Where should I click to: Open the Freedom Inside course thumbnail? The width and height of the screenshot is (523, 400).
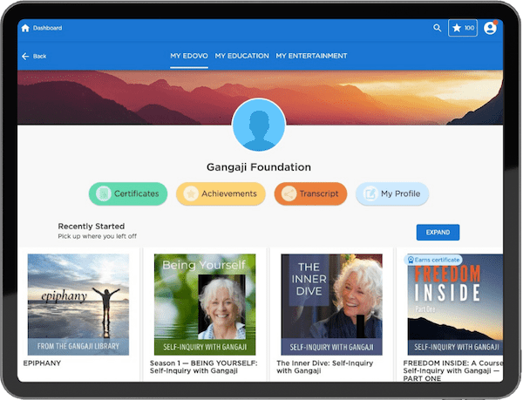click(454, 304)
